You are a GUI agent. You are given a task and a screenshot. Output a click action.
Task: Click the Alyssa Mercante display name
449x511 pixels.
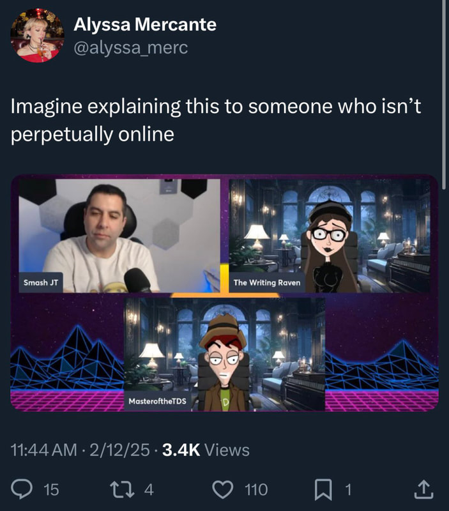tap(145, 24)
